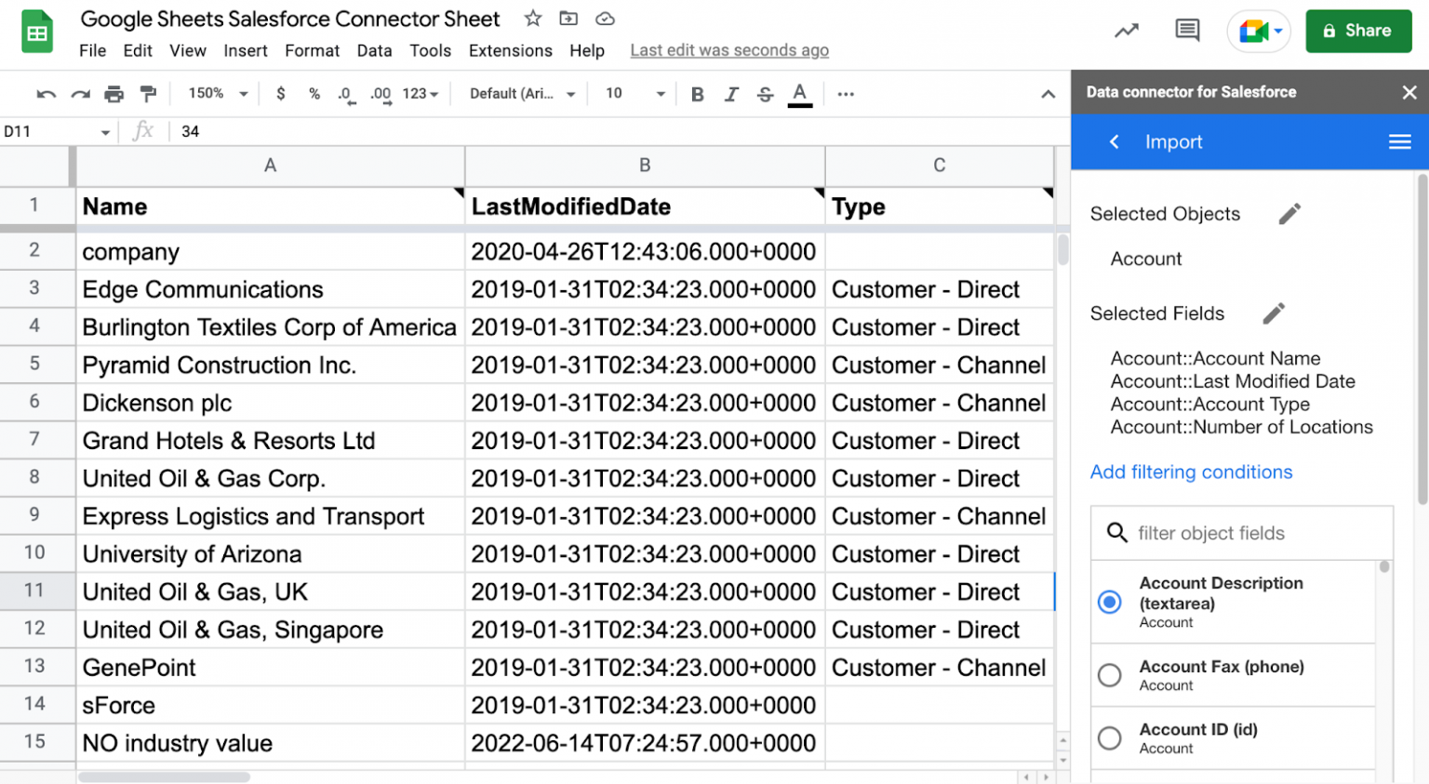Expand the font size 10 dropdown
The width and height of the screenshot is (1429, 784).
(635, 94)
